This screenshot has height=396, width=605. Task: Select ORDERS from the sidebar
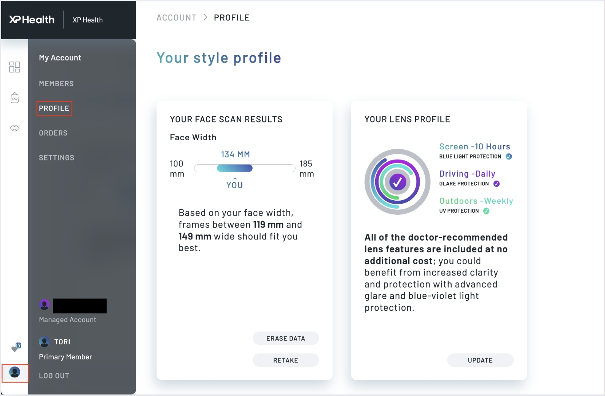pyautogui.click(x=53, y=133)
